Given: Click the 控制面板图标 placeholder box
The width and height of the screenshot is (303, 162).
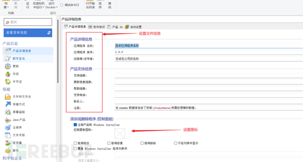Looking at the screenshot, I should point(120,134).
